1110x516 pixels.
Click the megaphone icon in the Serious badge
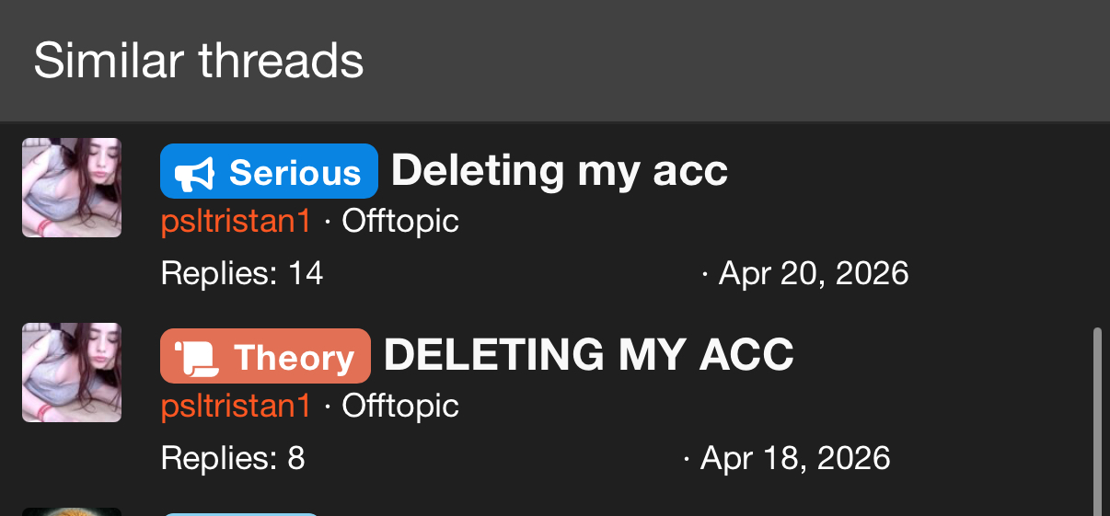194,172
